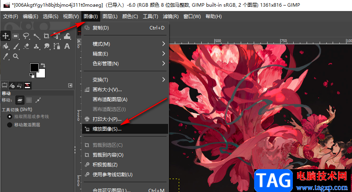The width and height of the screenshot is (352, 192).
Task: Open the tool options panel configuration menu
Action: coord(70,85)
